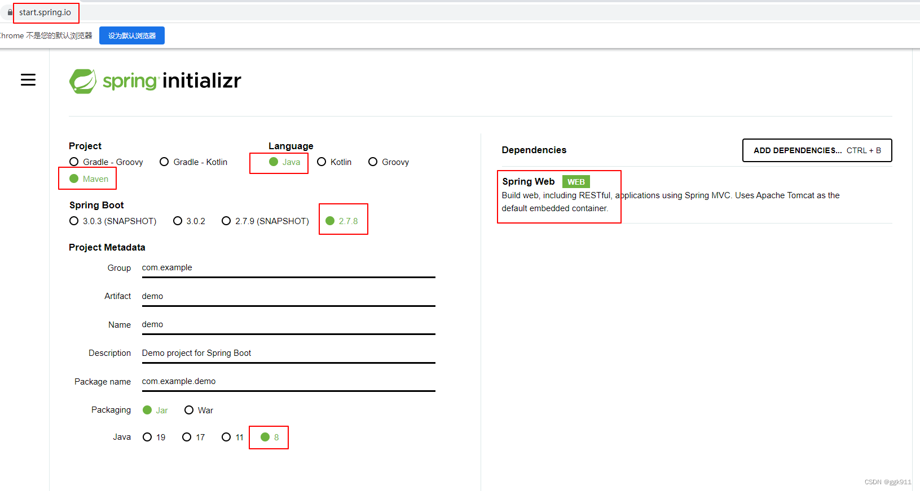
Task: Select Java version 8
Action: pyautogui.click(x=270, y=438)
